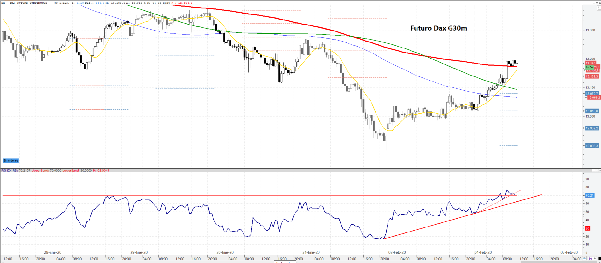Maximize the RSI indicator pane
This screenshot has width=601, height=263.
pos(597,171)
